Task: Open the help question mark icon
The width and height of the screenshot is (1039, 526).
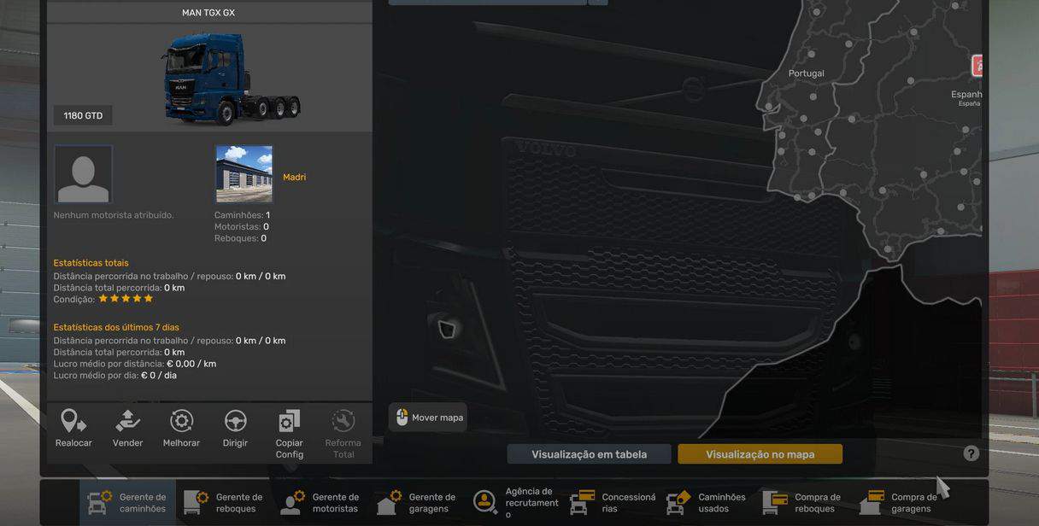Action: click(x=971, y=453)
